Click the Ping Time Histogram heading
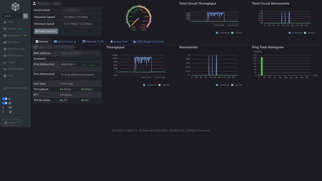This screenshot has width=322, height=181. point(268,47)
